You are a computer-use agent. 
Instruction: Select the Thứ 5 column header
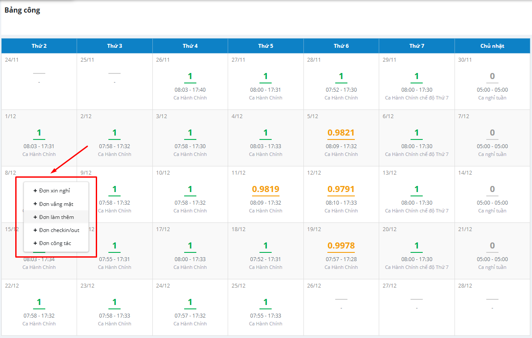tap(266, 46)
